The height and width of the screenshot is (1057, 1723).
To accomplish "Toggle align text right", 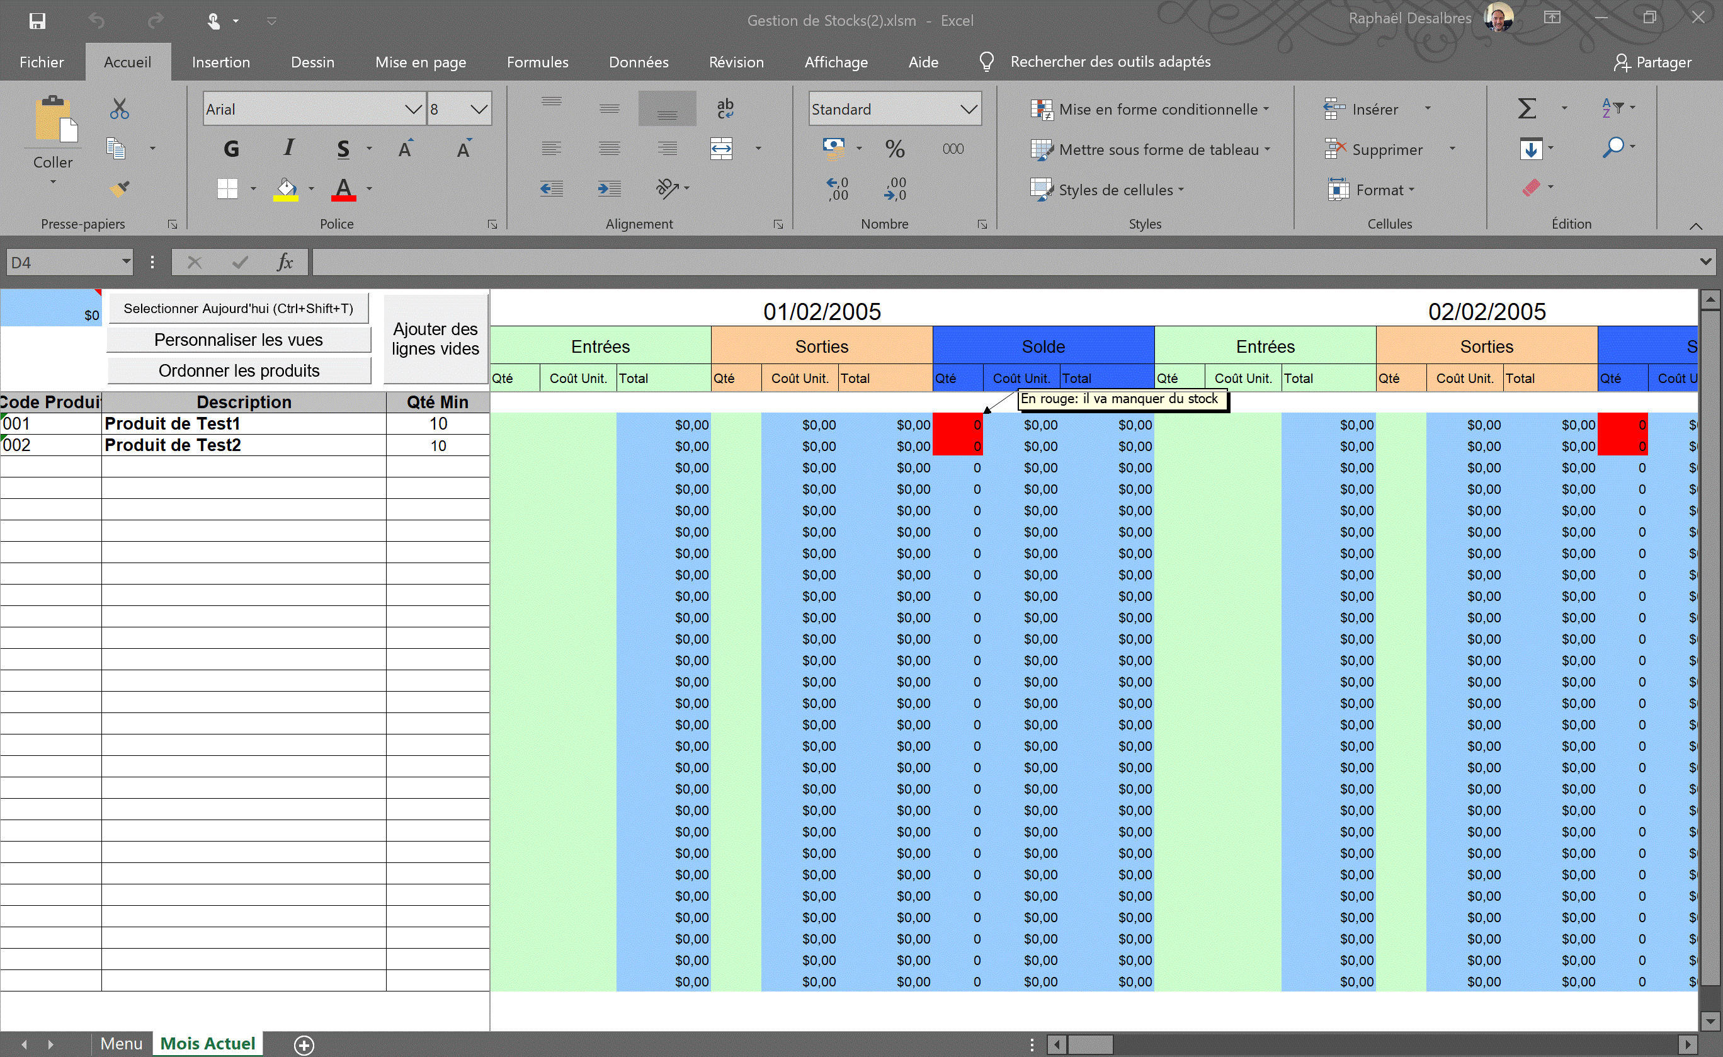I will [667, 148].
